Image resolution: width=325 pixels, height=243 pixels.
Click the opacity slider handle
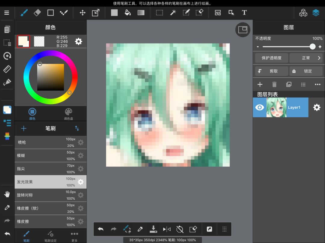313,46
